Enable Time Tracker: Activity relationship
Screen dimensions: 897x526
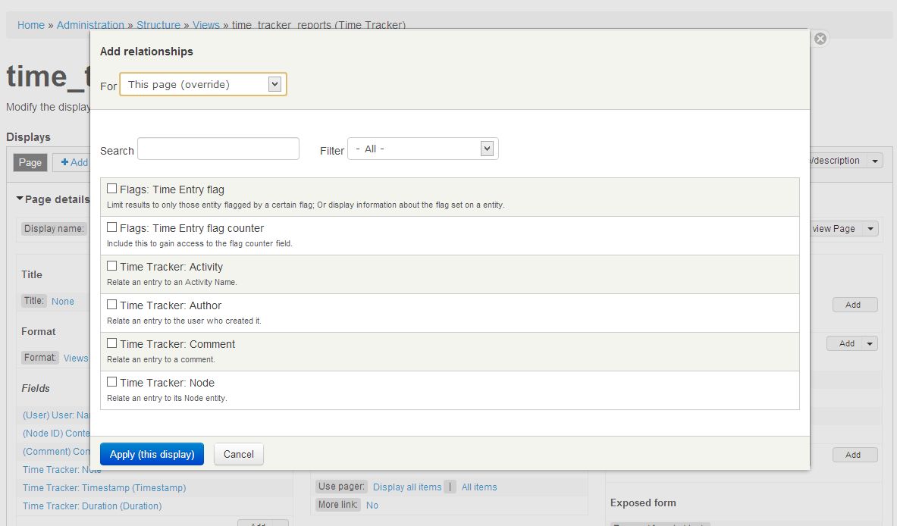[x=112, y=266]
